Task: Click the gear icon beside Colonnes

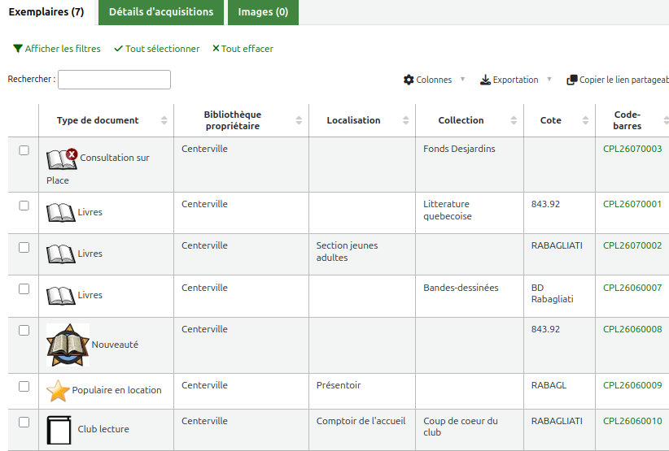Action: [409, 80]
